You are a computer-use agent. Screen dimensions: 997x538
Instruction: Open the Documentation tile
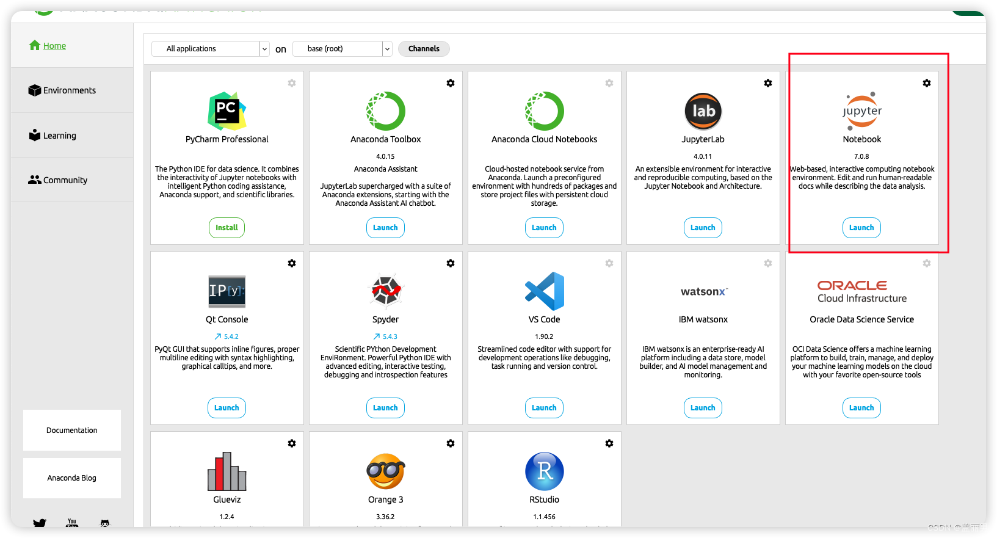pyautogui.click(x=72, y=431)
